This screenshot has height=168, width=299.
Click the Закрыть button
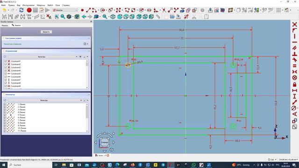pos(46,32)
